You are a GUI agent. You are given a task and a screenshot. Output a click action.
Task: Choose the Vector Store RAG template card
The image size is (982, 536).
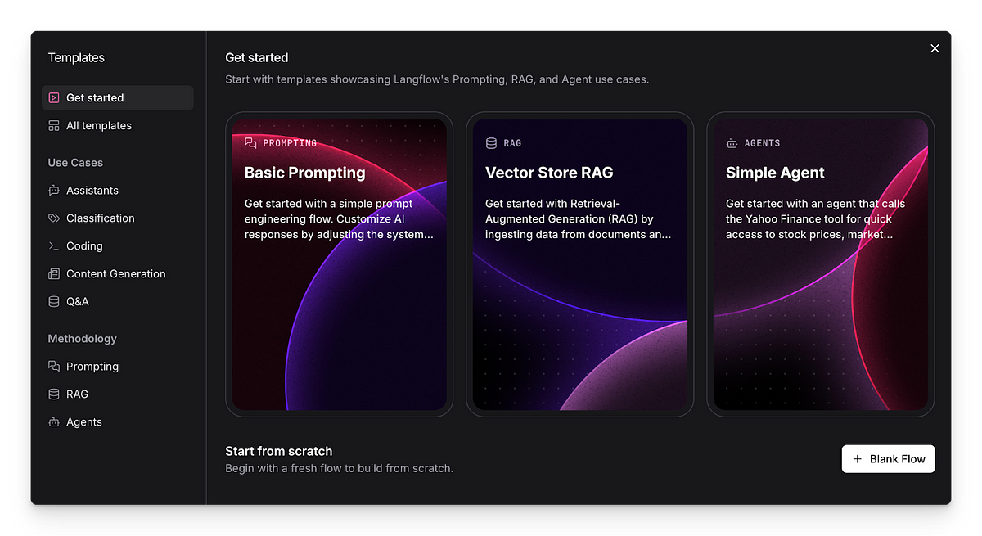(579, 264)
